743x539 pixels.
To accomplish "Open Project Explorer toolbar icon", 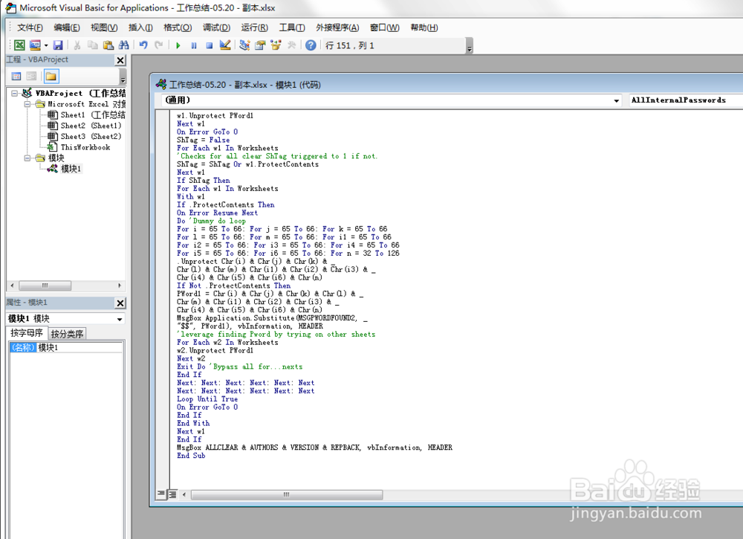I will [x=244, y=45].
